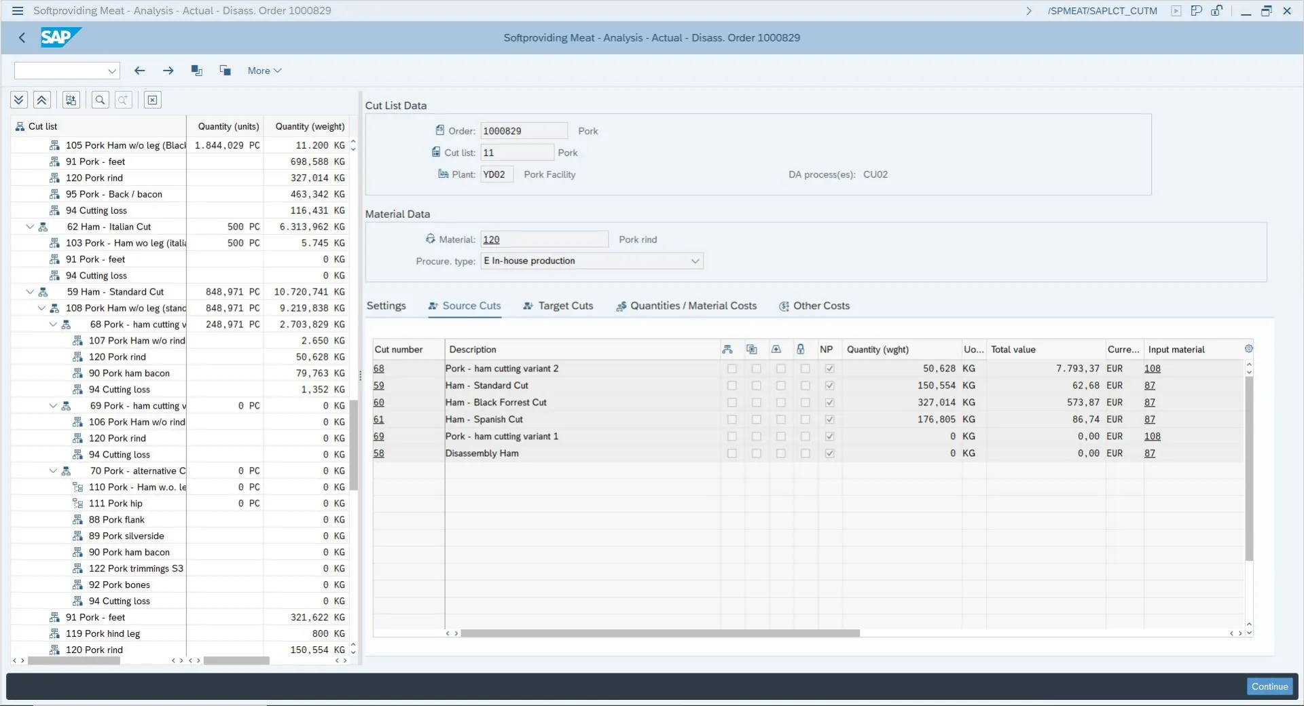1304x706 pixels.
Task: Click the flag-shaped icon in the title bar
Action: 1197,11
